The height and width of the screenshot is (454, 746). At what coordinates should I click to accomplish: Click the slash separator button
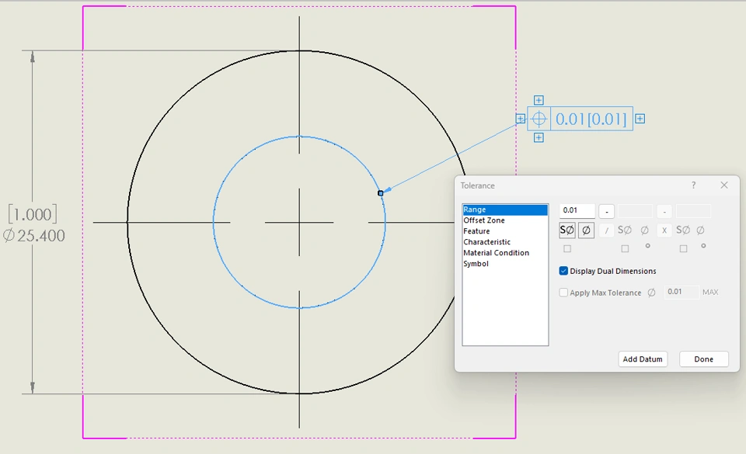click(606, 230)
